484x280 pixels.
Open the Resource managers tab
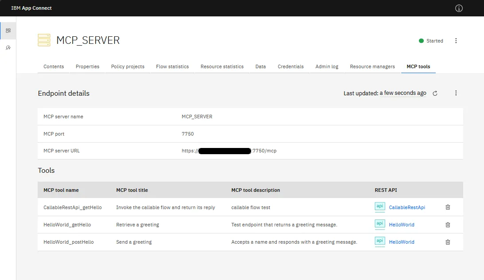pos(372,66)
